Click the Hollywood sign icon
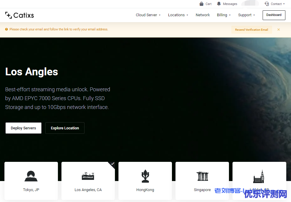Viewport: 291px width, 202px height. click(88, 176)
